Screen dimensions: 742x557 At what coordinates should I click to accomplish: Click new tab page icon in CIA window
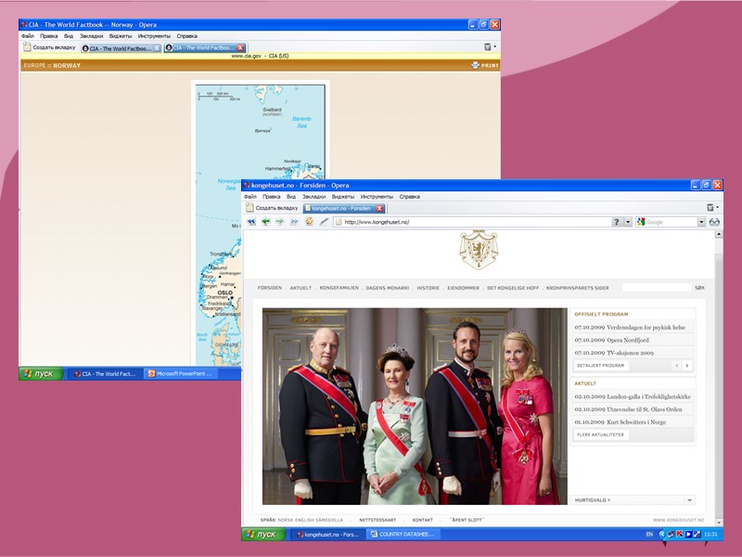click(27, 47)
